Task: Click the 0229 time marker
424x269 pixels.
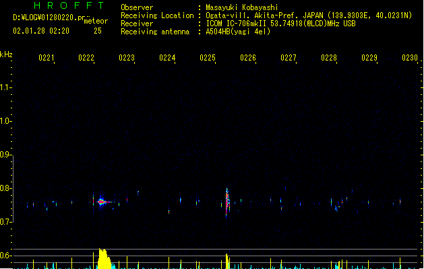Action: pyautogui.click(x=369, y=58)
